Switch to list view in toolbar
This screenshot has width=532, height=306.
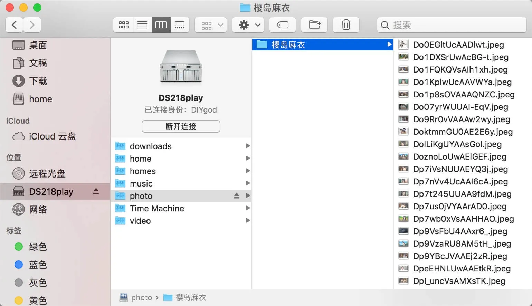coord(142,25)
